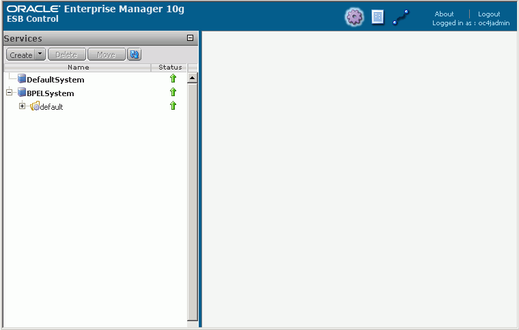This screenshot has height=330, width=519.
Task: Click the Create button
Action: tap(21, 55)
